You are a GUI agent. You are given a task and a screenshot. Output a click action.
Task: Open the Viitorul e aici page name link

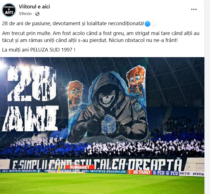coord(34,6)
